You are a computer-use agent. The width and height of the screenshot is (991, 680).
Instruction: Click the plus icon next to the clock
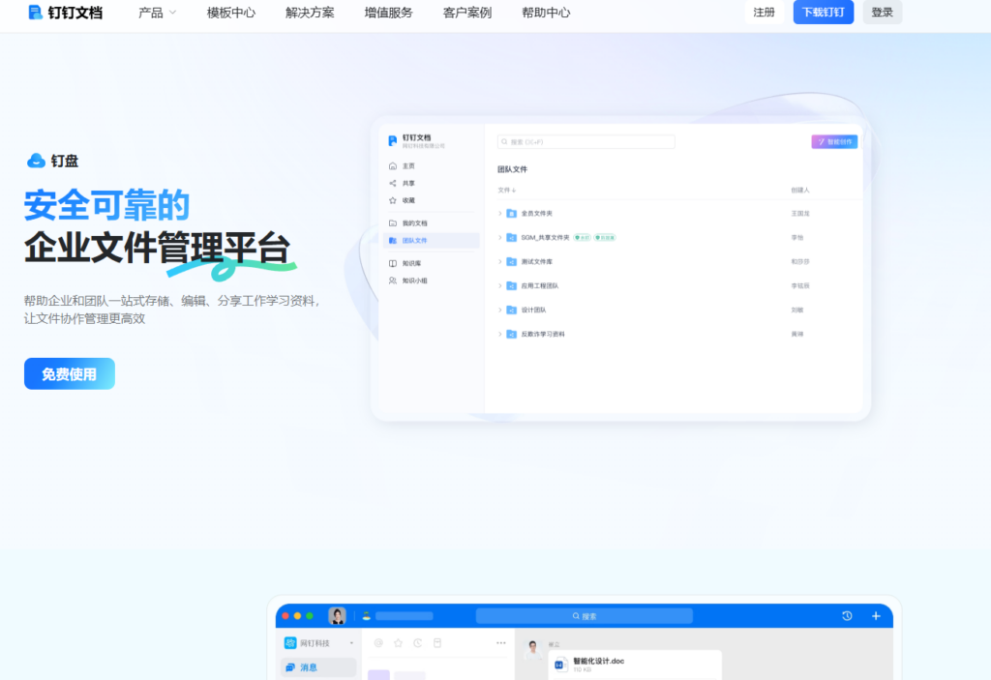[876, 615]
